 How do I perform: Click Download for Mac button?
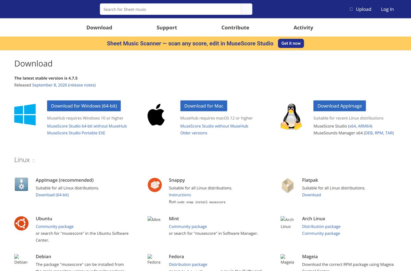(204, 106)
